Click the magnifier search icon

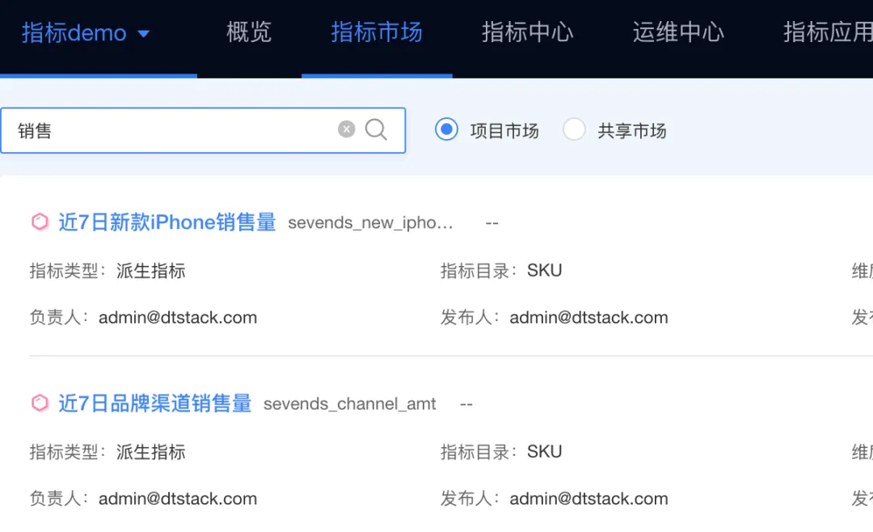click(x=377, y=129)
